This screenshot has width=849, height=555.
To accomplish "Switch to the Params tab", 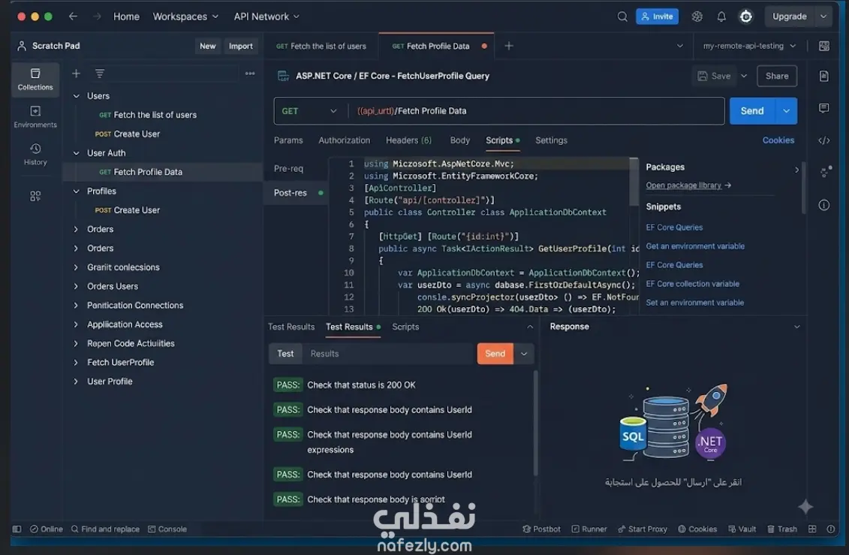I will coord(288,140).
